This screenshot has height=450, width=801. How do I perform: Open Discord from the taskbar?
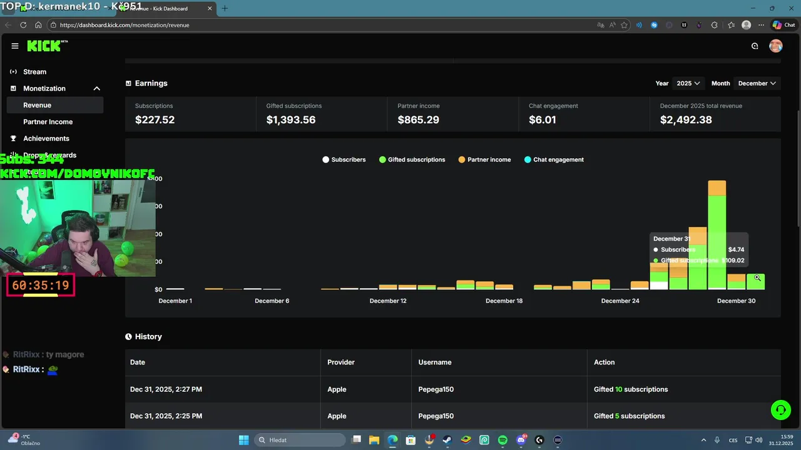(x=521, y=440)
